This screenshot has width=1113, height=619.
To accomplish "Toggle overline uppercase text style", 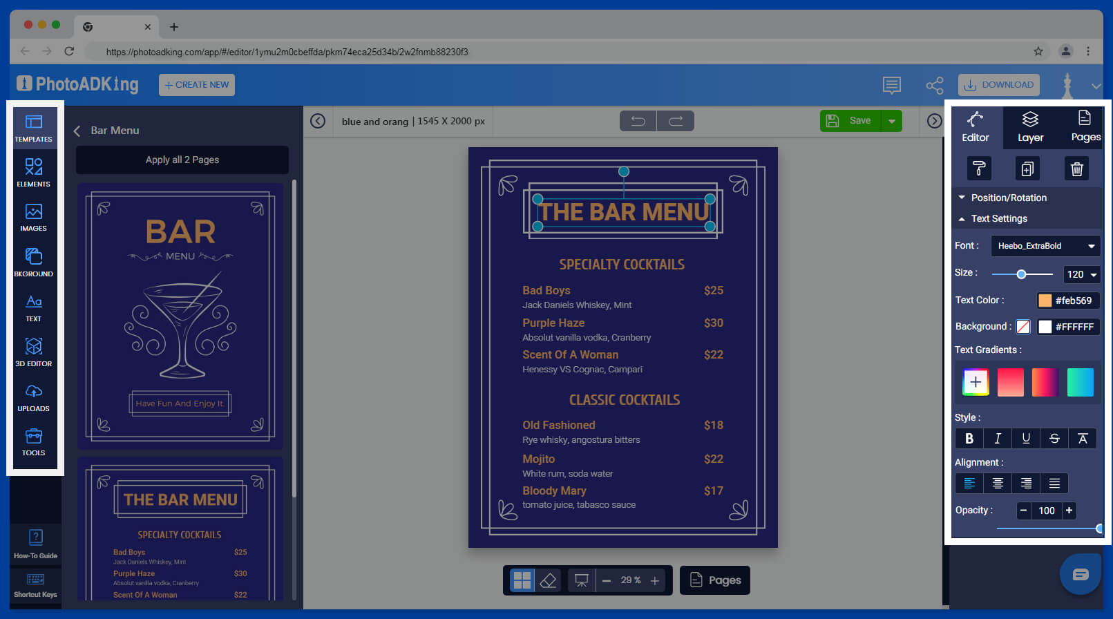I will [x=1083, y=439].
